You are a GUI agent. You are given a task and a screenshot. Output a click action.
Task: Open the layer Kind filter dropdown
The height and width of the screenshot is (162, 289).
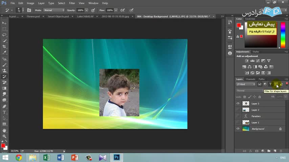(246, 84)
